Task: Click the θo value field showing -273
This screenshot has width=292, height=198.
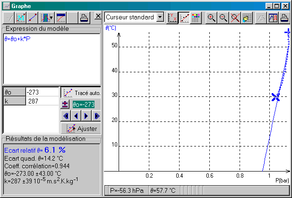Action: (42, 92)
